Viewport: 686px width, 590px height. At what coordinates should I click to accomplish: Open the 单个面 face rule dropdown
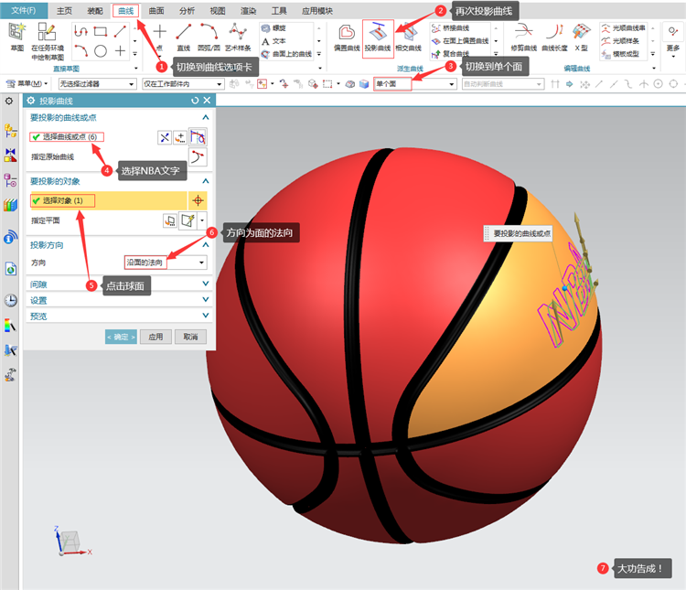pos(414,84)
